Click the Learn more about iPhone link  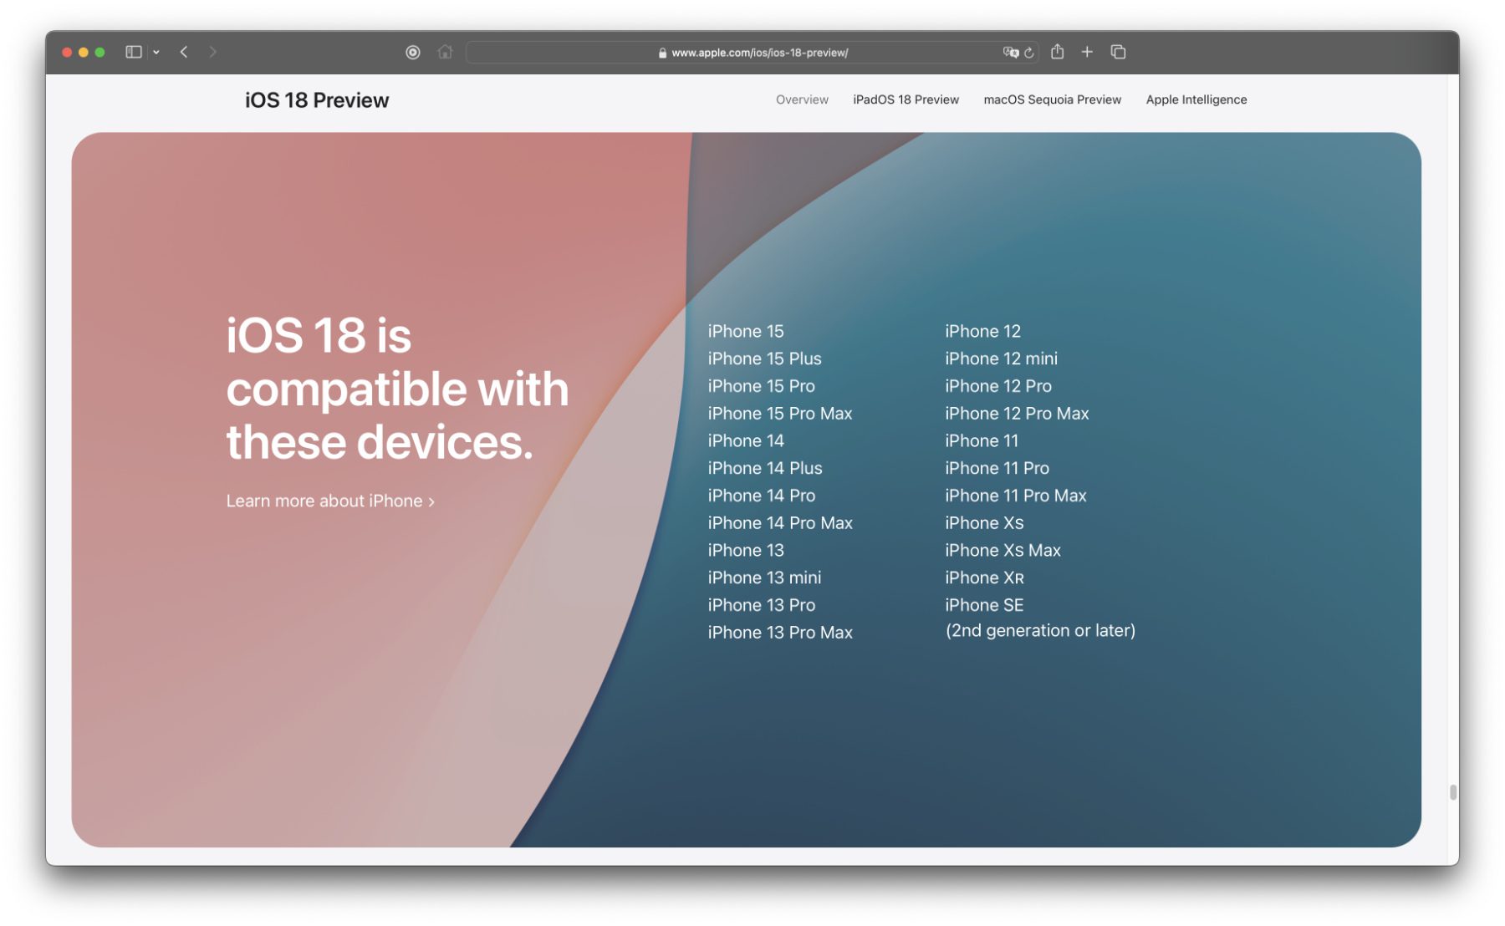[x=329, y=501]
